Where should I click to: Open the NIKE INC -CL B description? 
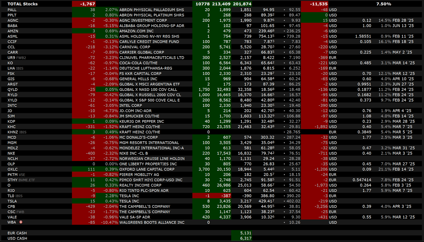click(x=134, y=153)
